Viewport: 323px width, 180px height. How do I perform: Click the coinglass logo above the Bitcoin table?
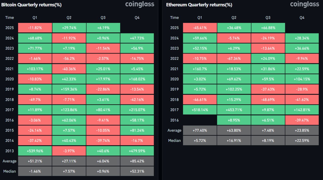tap(140, 4)
